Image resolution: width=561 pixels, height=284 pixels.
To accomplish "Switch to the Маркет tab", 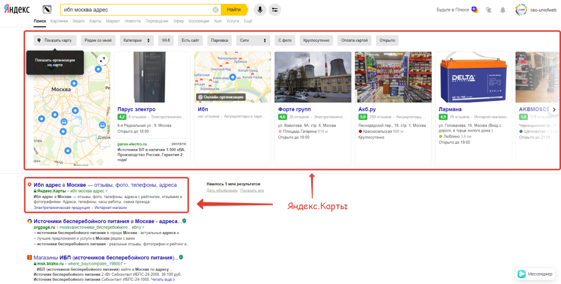I will coord(113,21).
